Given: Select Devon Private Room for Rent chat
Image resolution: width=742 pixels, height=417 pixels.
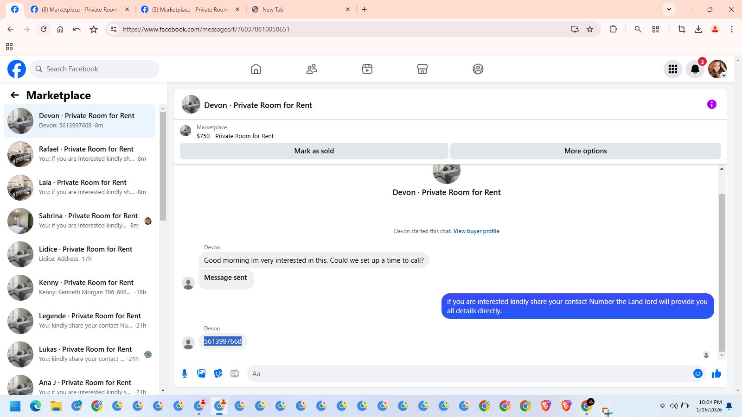Looking at the screenshot, I should pos(80,121).
